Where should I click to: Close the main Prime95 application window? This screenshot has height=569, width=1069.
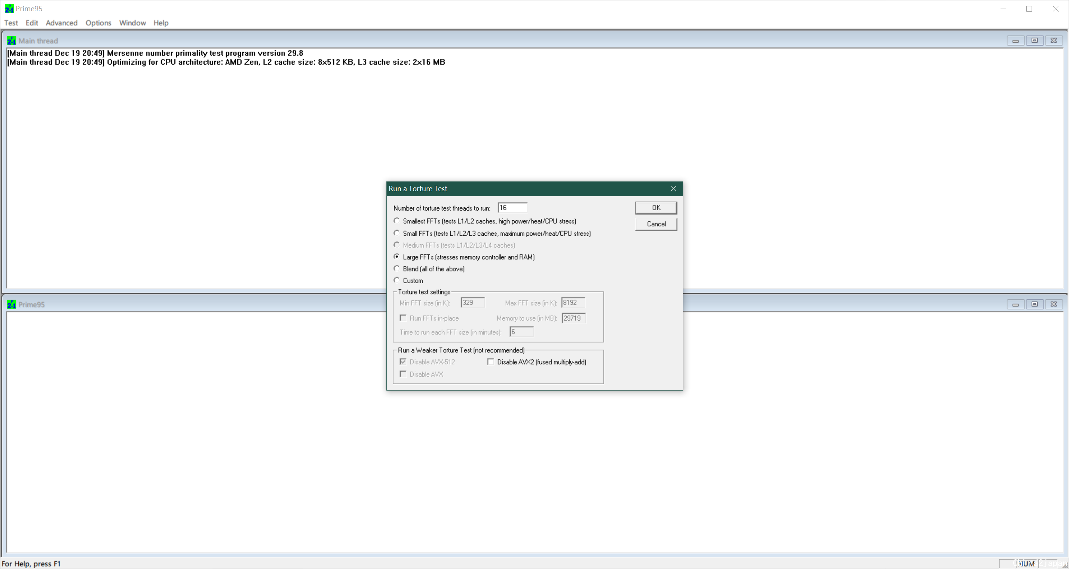[1055, 9]
